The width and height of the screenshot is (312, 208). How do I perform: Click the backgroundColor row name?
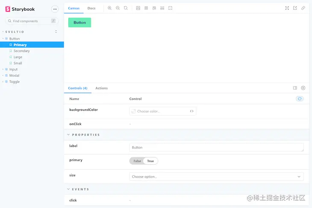click(84, 110)
